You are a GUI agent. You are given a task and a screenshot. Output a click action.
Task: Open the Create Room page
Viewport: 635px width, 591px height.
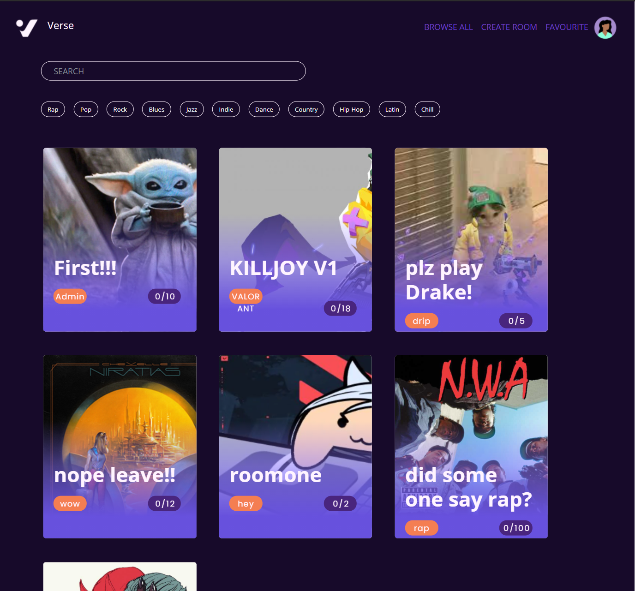point(509,27)
